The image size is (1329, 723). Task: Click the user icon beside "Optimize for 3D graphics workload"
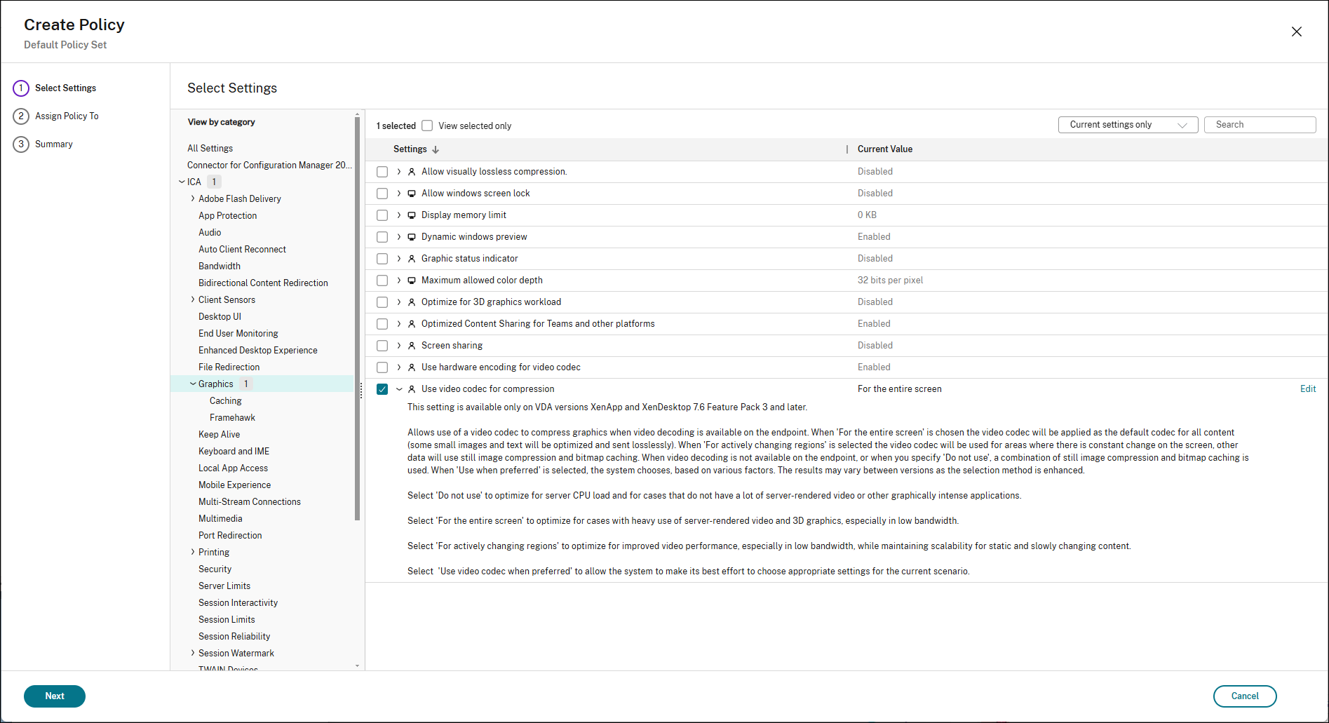(411, 302)
